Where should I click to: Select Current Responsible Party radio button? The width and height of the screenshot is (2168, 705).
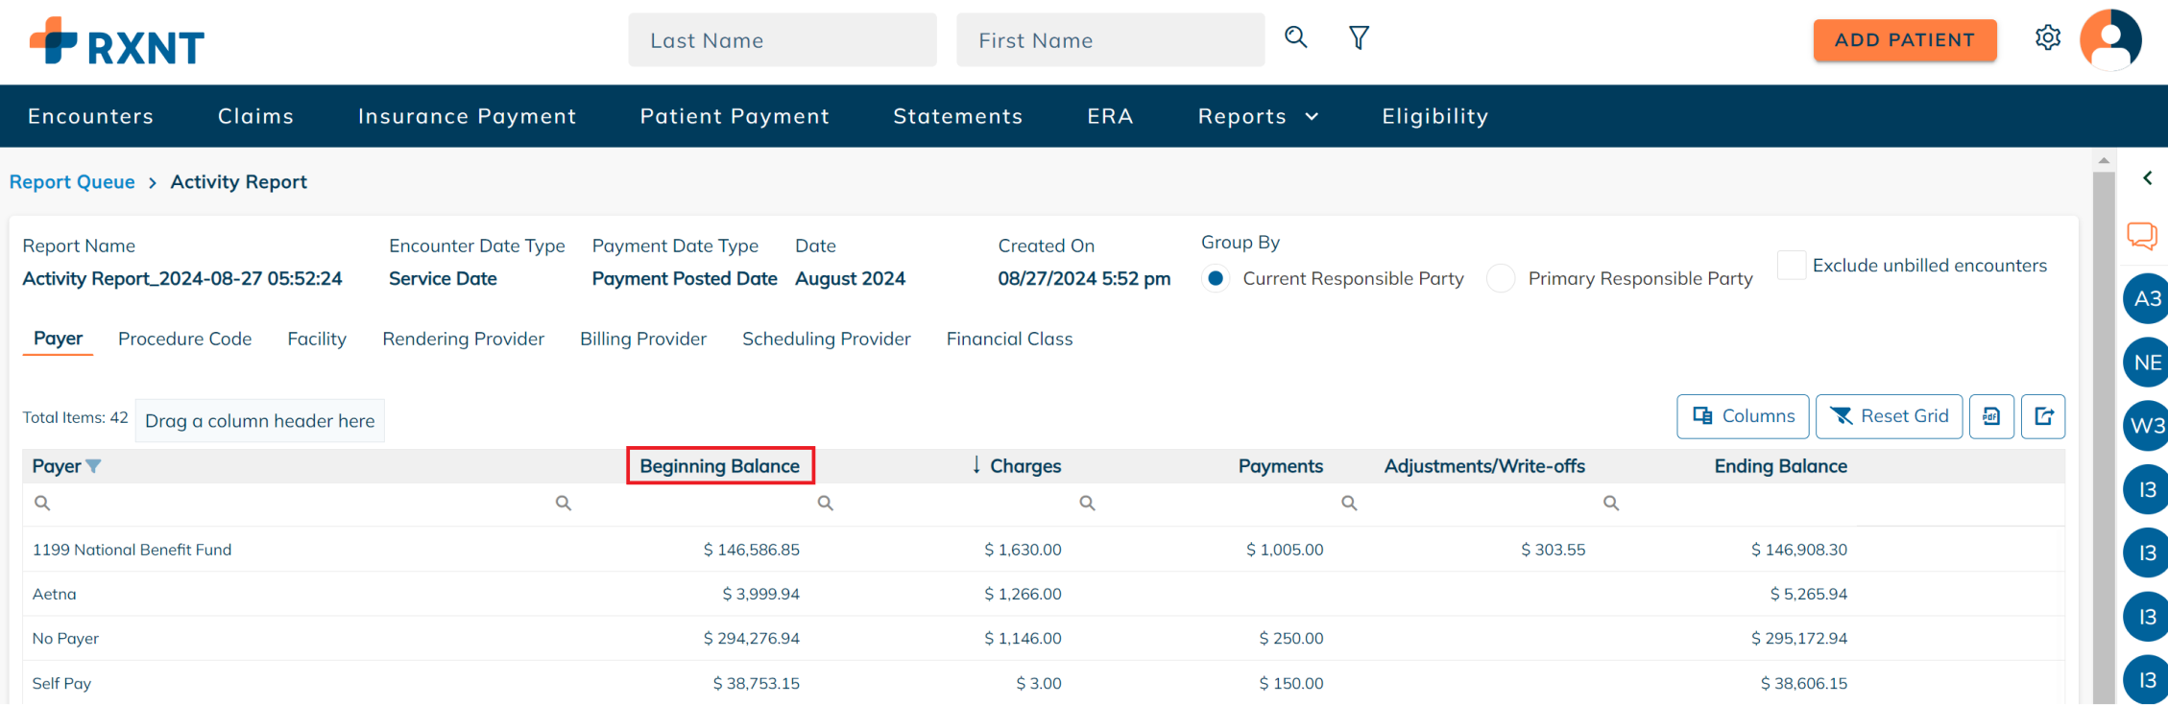click(1216, 278)
